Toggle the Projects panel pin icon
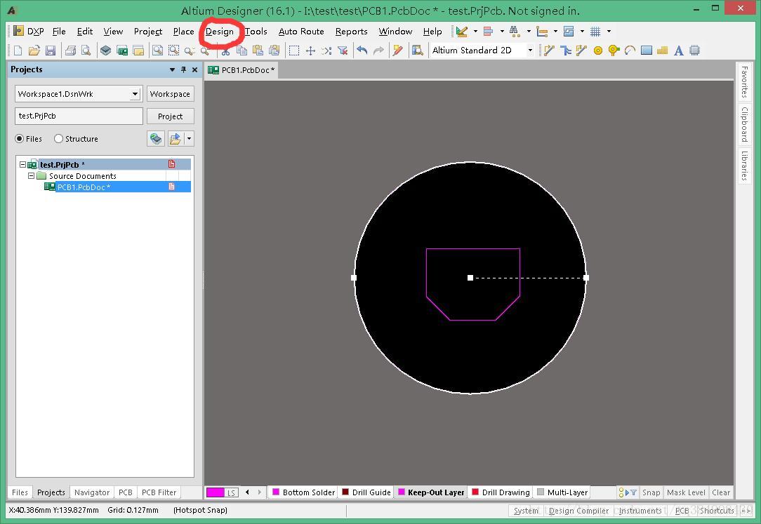 click(183, 70)
